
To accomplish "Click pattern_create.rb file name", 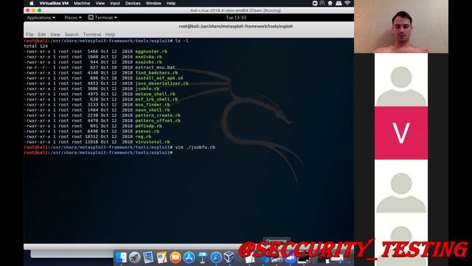I will point(158,115).
